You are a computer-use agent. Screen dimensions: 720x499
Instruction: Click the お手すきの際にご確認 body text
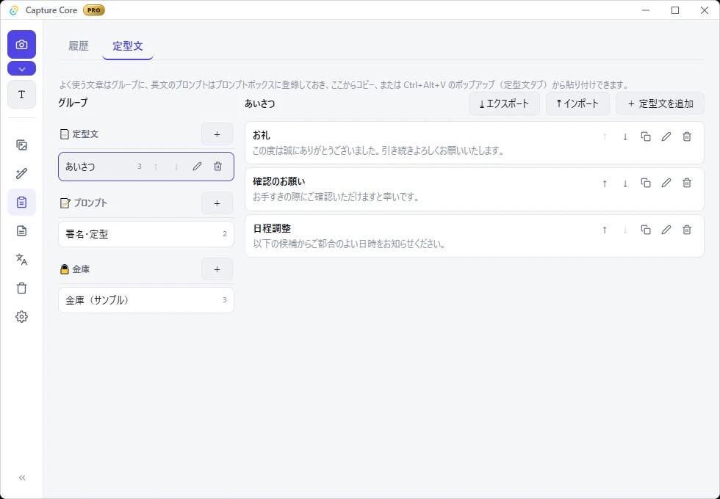pos(336,197)
